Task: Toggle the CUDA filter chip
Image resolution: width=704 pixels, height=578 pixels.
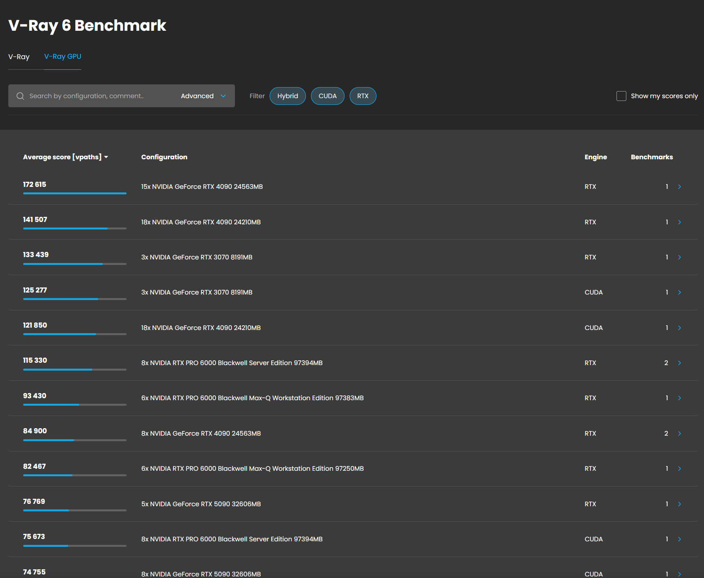Action: click(x=328, y=96)
